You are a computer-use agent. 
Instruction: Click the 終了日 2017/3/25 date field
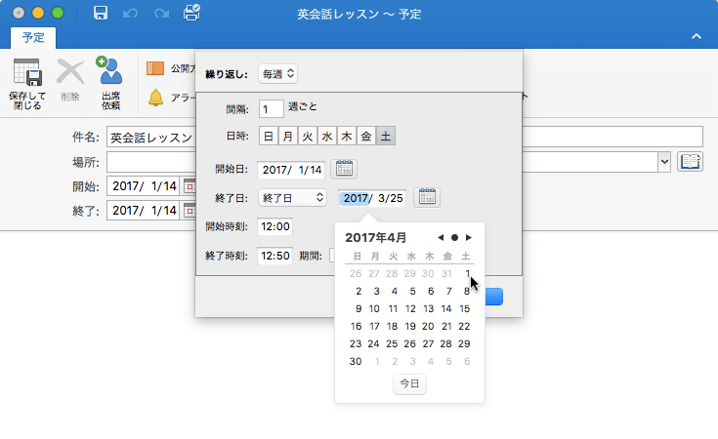(372, 198)
